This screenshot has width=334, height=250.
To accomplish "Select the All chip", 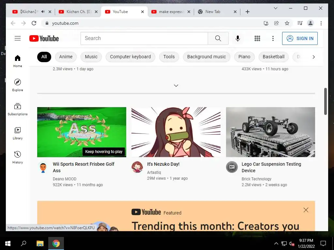I will (44, 57).
